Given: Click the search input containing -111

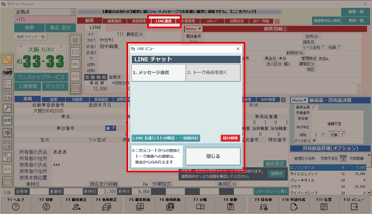Looking at the screenshot, I should click(x=45, y=19).
